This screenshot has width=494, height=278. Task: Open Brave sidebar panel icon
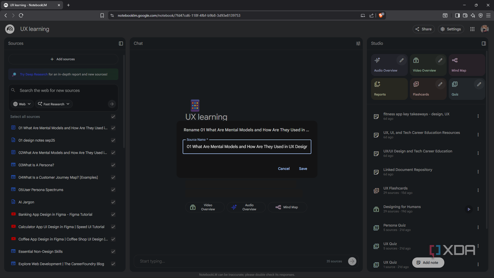pyautogui.click(x=457, y=15)
